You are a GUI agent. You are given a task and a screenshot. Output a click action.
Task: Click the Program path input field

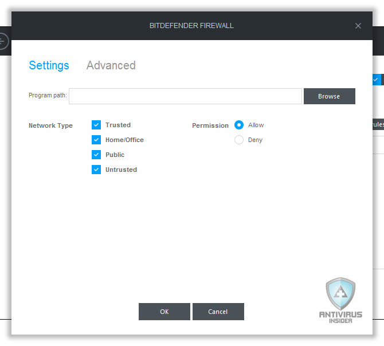click(x=185, y=96)
